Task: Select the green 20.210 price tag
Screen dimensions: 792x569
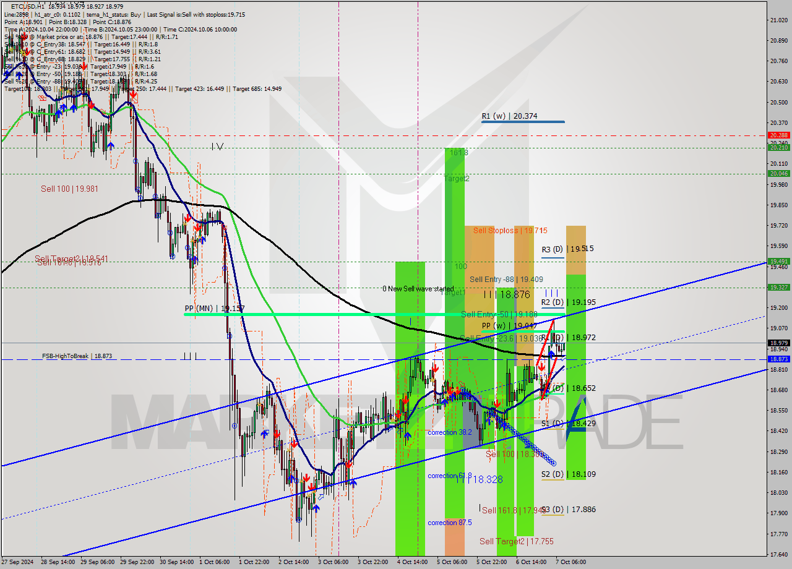Action: (x=778, y=147)
